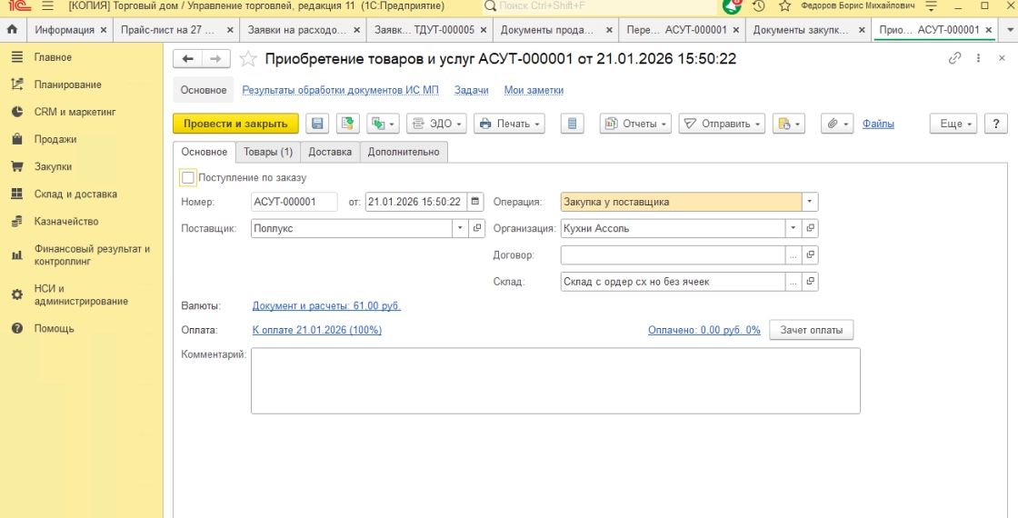Viewport: 1018px width, 518px height.
Task: Open paperclip attachments dropdown
Action: (837, 124)
